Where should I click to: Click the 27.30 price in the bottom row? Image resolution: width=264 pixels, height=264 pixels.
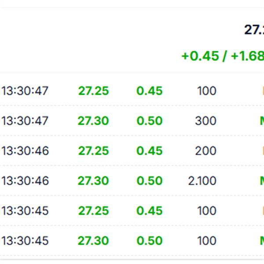coord(93,240)
